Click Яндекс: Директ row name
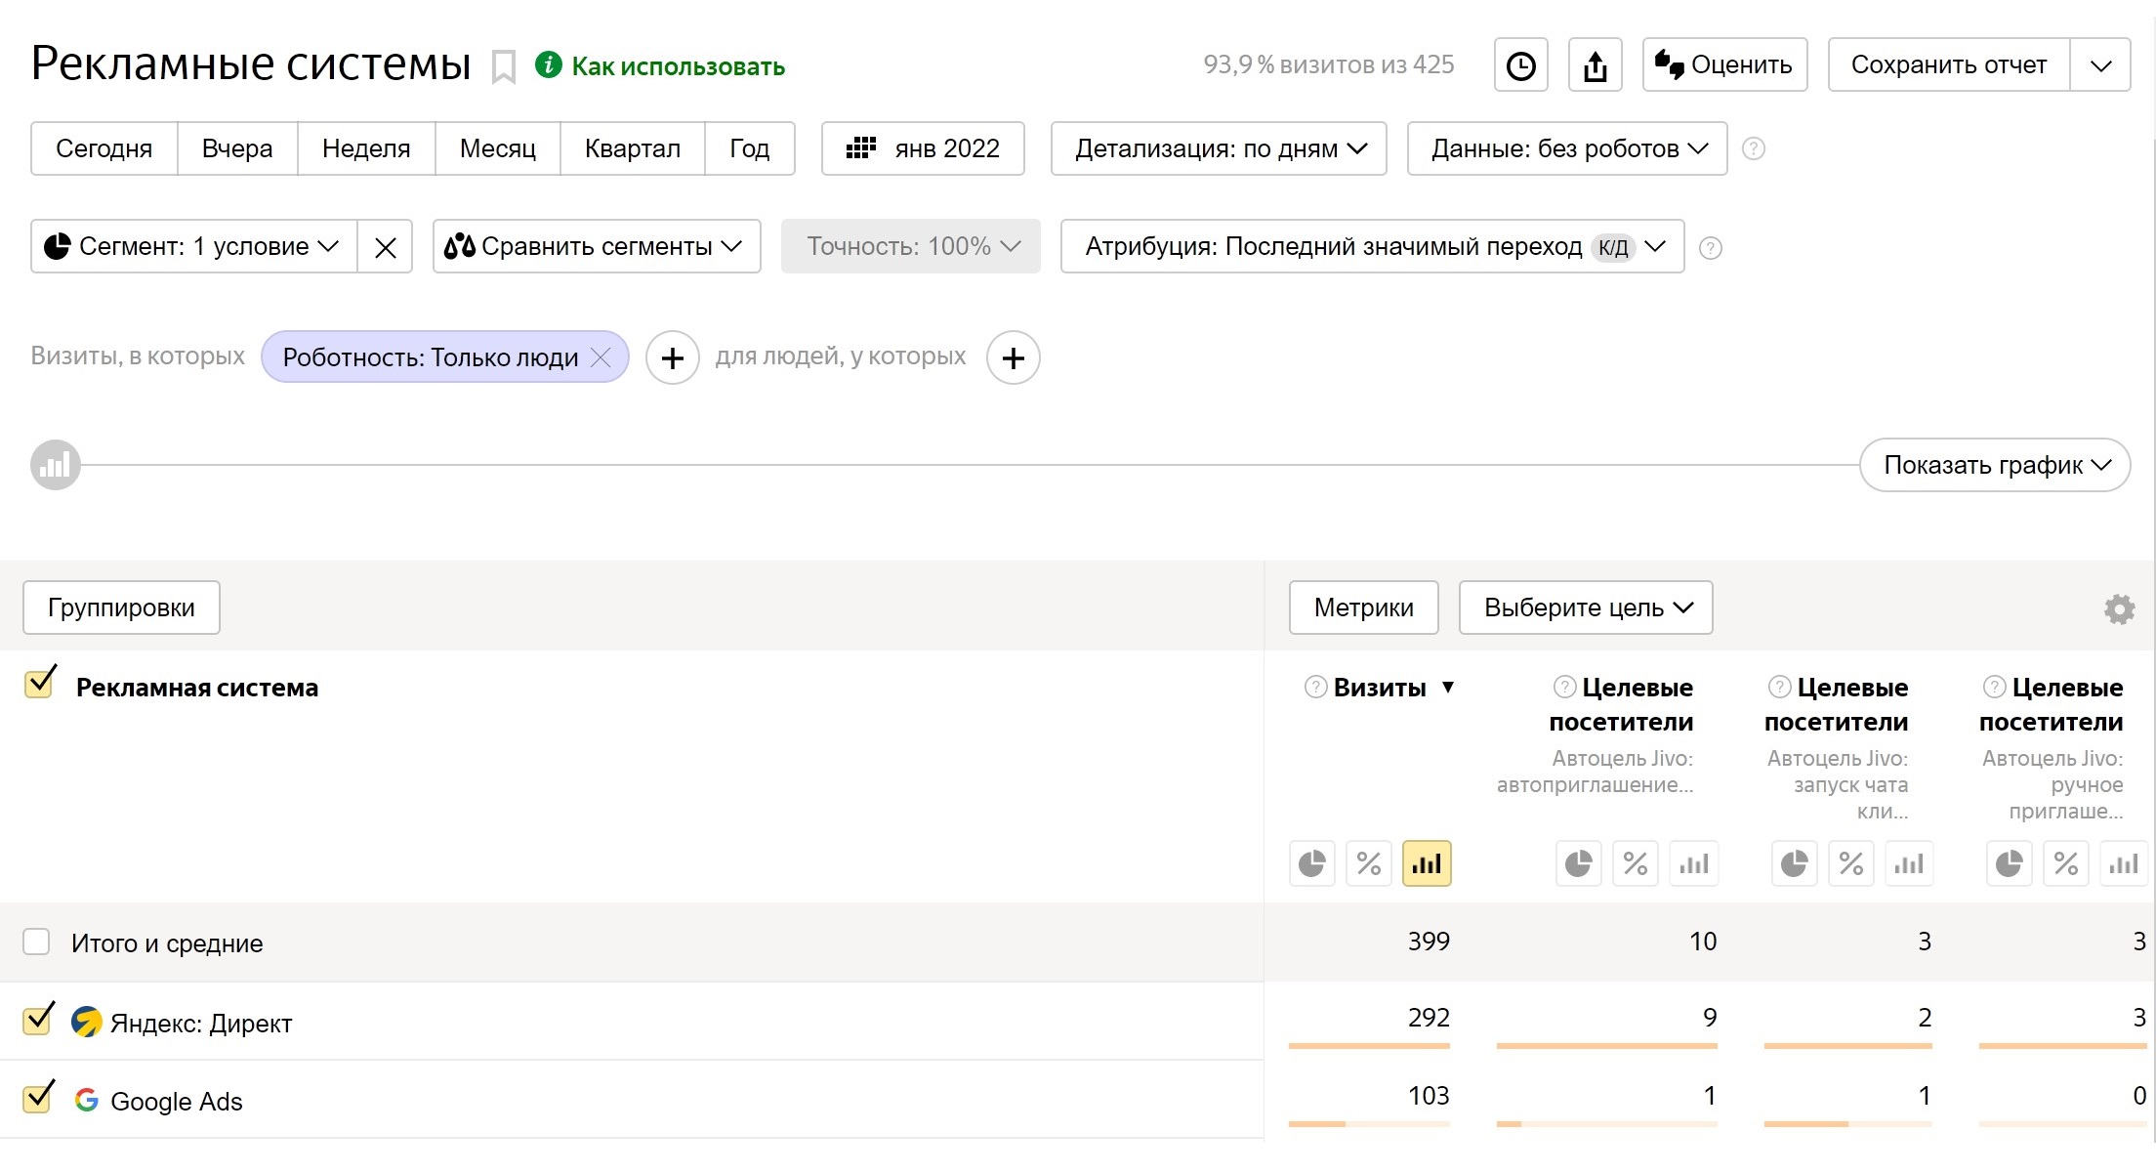 201,1024
